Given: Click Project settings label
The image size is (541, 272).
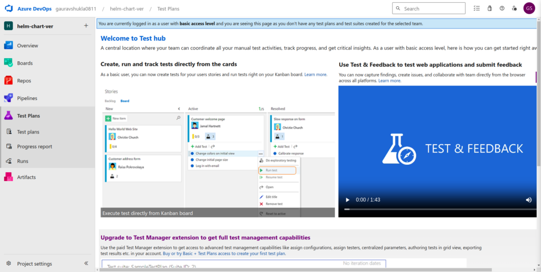Looking at the screenshot, I should [x=34, y=264].
